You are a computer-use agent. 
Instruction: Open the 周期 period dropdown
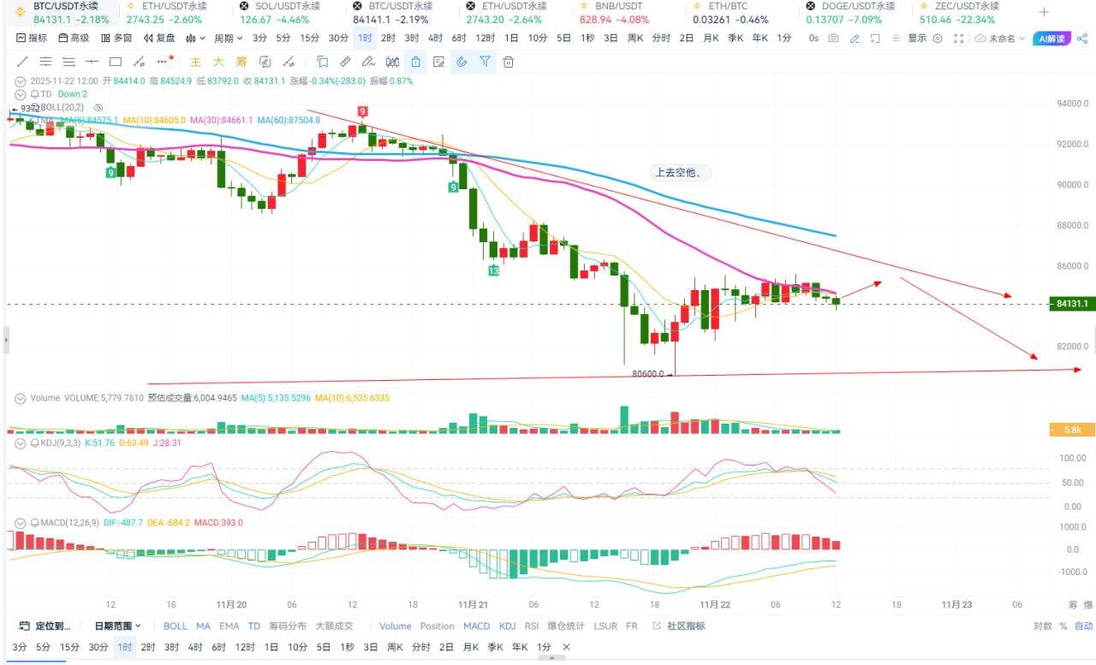pos(228,39)
